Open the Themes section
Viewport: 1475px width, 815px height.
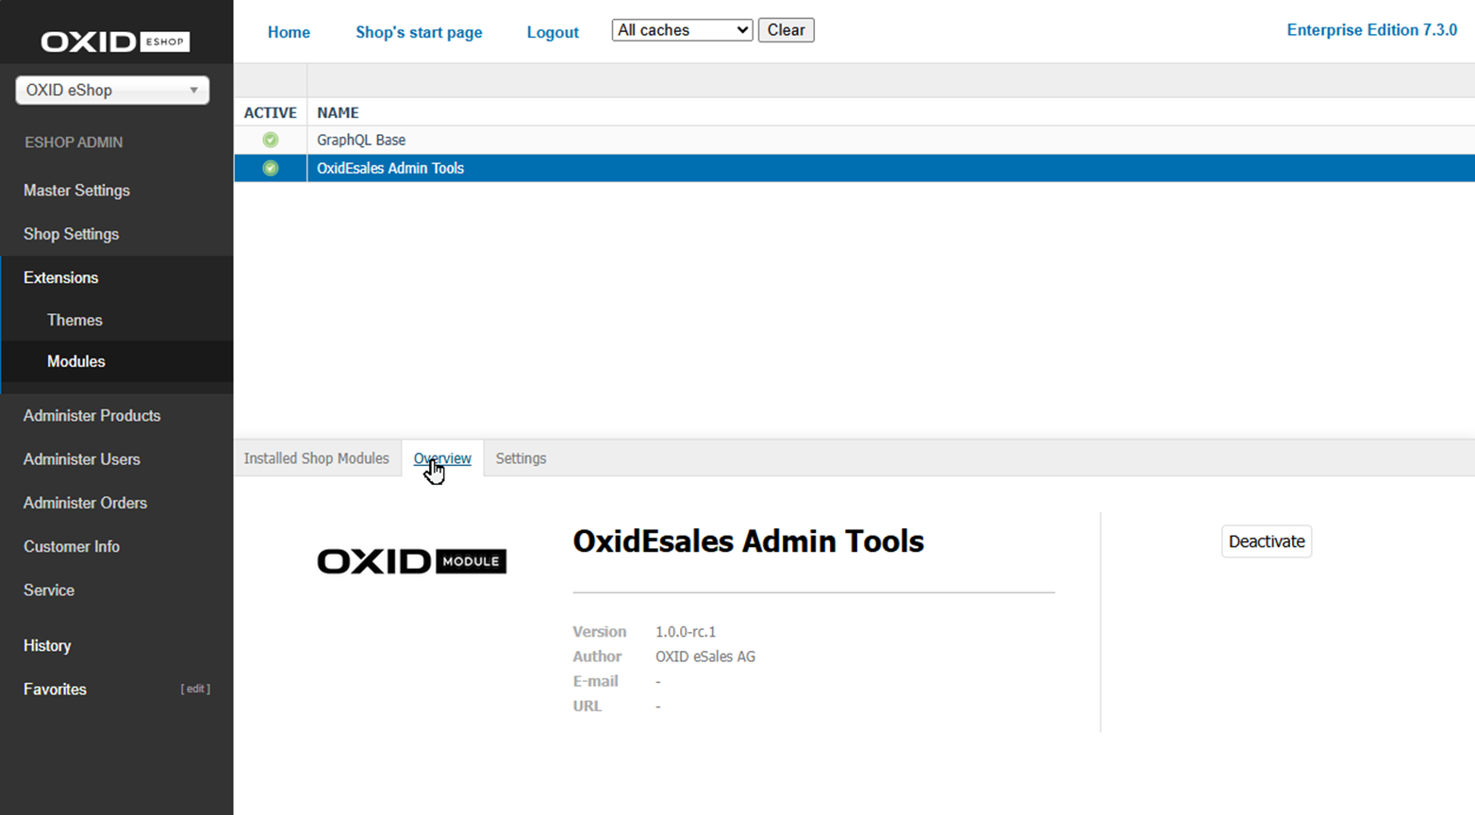coord(75,320)
